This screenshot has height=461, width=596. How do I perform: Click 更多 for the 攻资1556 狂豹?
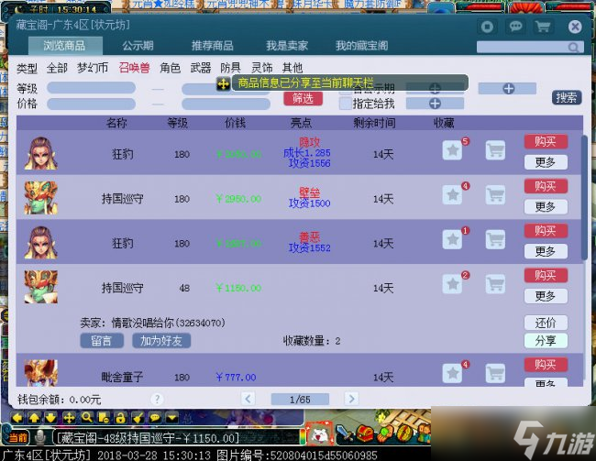point(546,162)
